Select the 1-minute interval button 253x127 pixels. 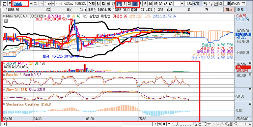(x=135, y=3)
